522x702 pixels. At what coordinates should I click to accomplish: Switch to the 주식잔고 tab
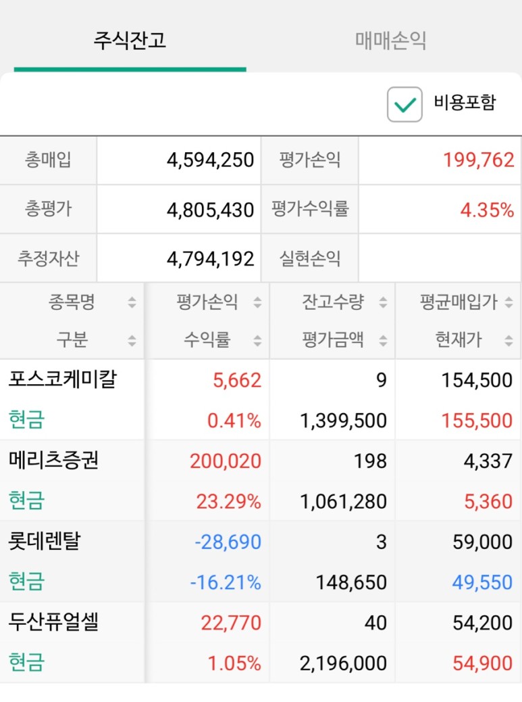130,41
